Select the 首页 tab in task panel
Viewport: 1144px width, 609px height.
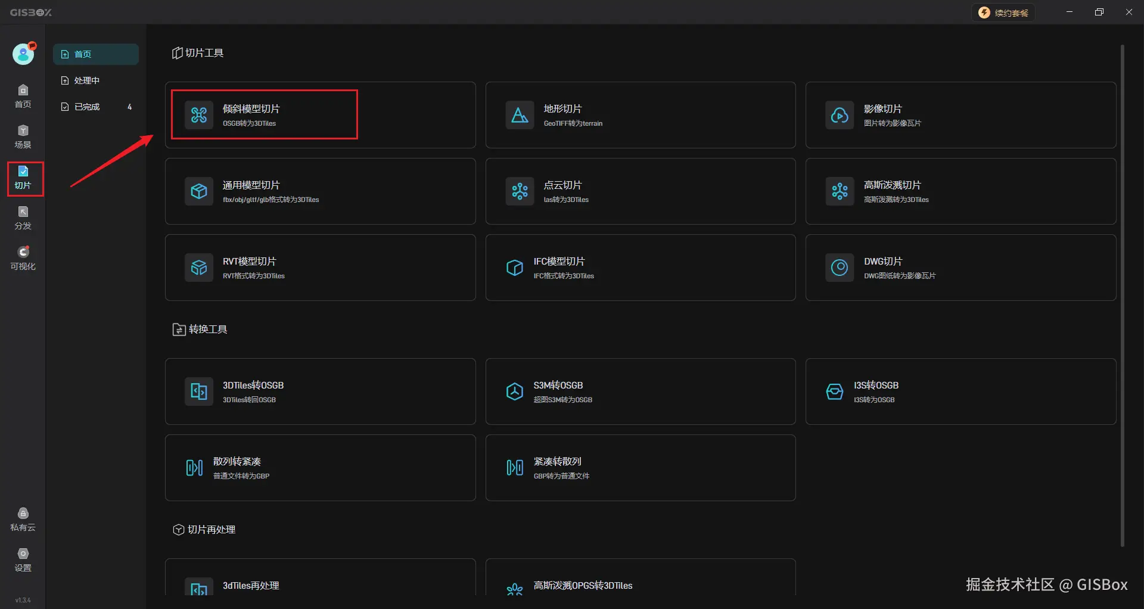[96, 54]
